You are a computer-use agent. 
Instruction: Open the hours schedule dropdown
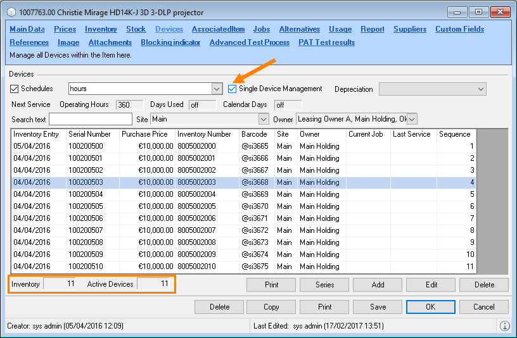[217, 89]
